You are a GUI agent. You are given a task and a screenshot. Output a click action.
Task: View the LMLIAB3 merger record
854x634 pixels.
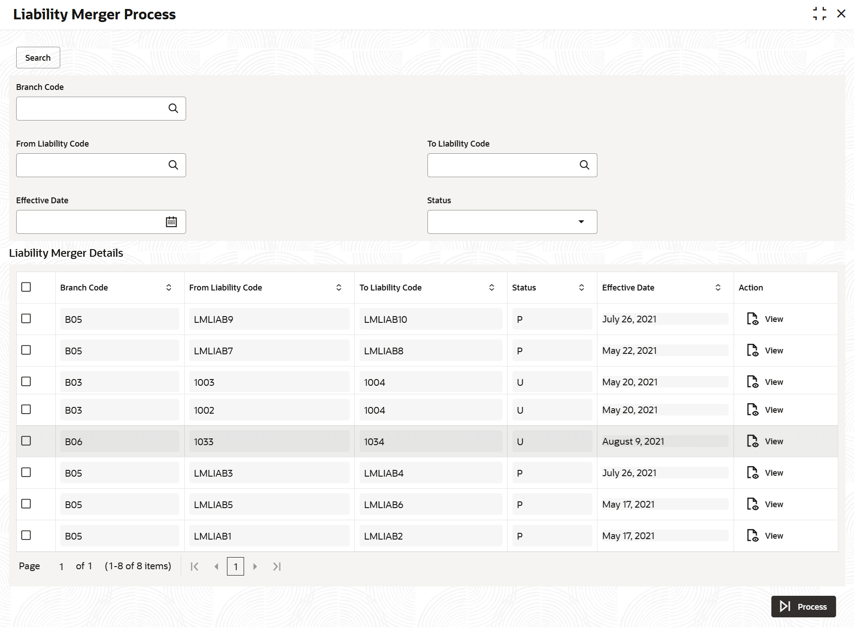[x=765, y=473]
